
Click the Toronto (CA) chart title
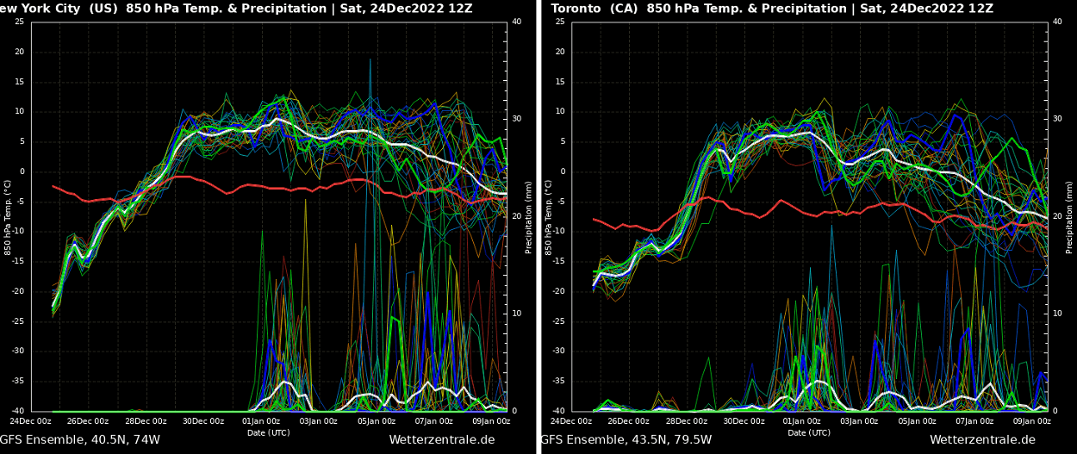[x=772, y=9]
